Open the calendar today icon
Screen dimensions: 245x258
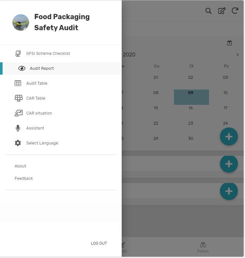point(229,43)
